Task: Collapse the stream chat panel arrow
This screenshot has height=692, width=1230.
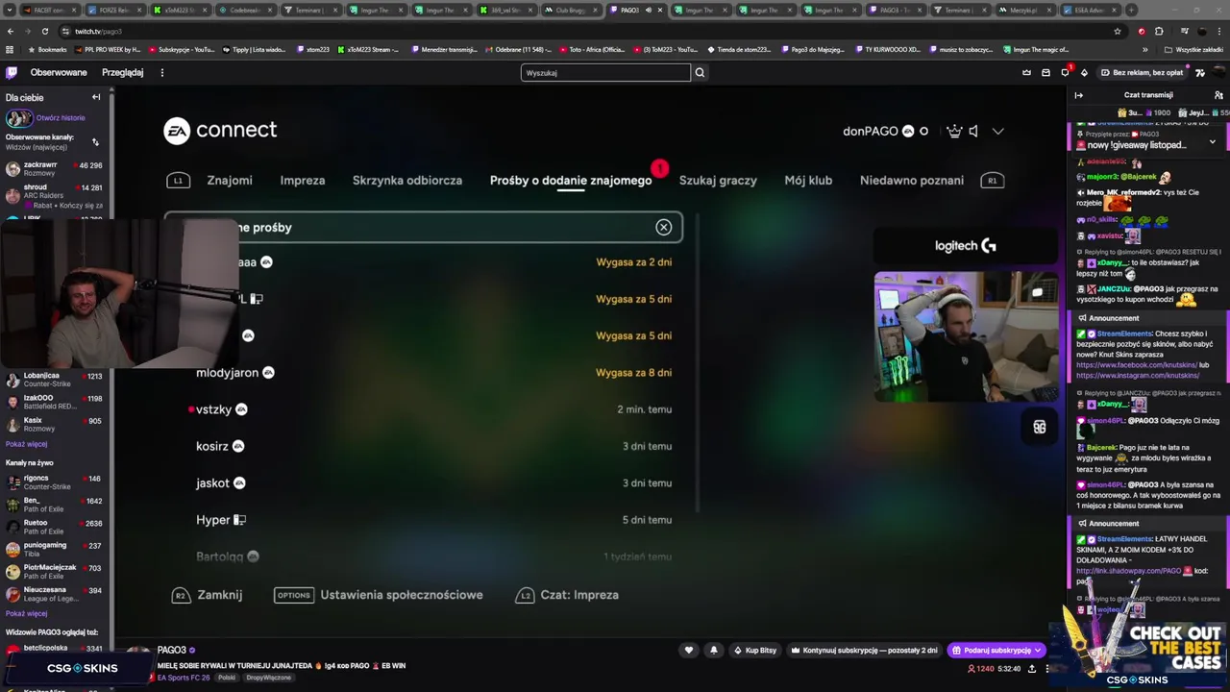Action: [x=1078, y=95]
